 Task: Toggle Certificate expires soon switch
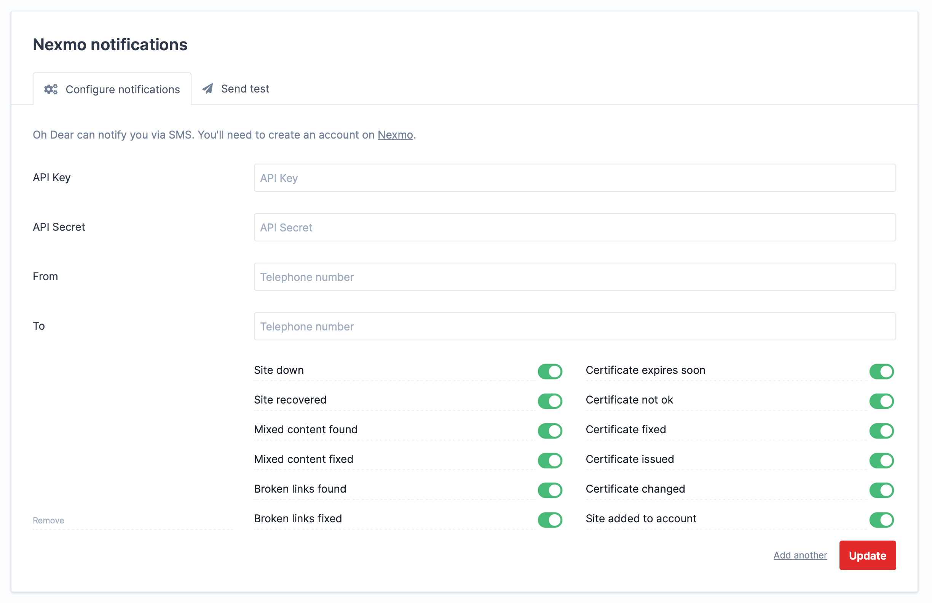coord(881,371)
